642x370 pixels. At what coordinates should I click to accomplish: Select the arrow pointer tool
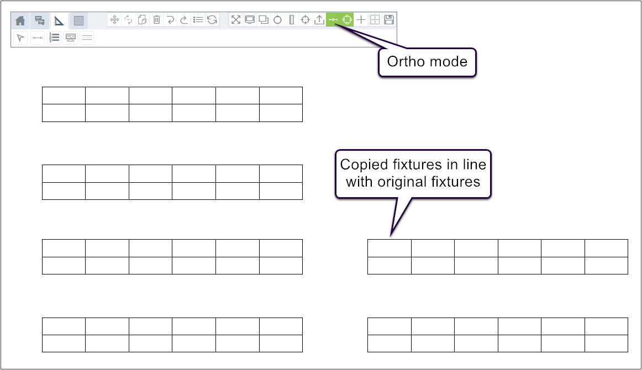(x=20, y=38)
